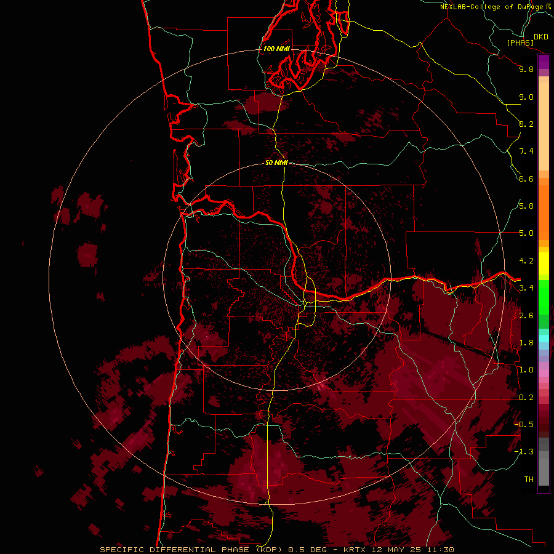Screen dimensions: 554x554
Task: Click the 5.0 legend value
Action: (526, 233)
